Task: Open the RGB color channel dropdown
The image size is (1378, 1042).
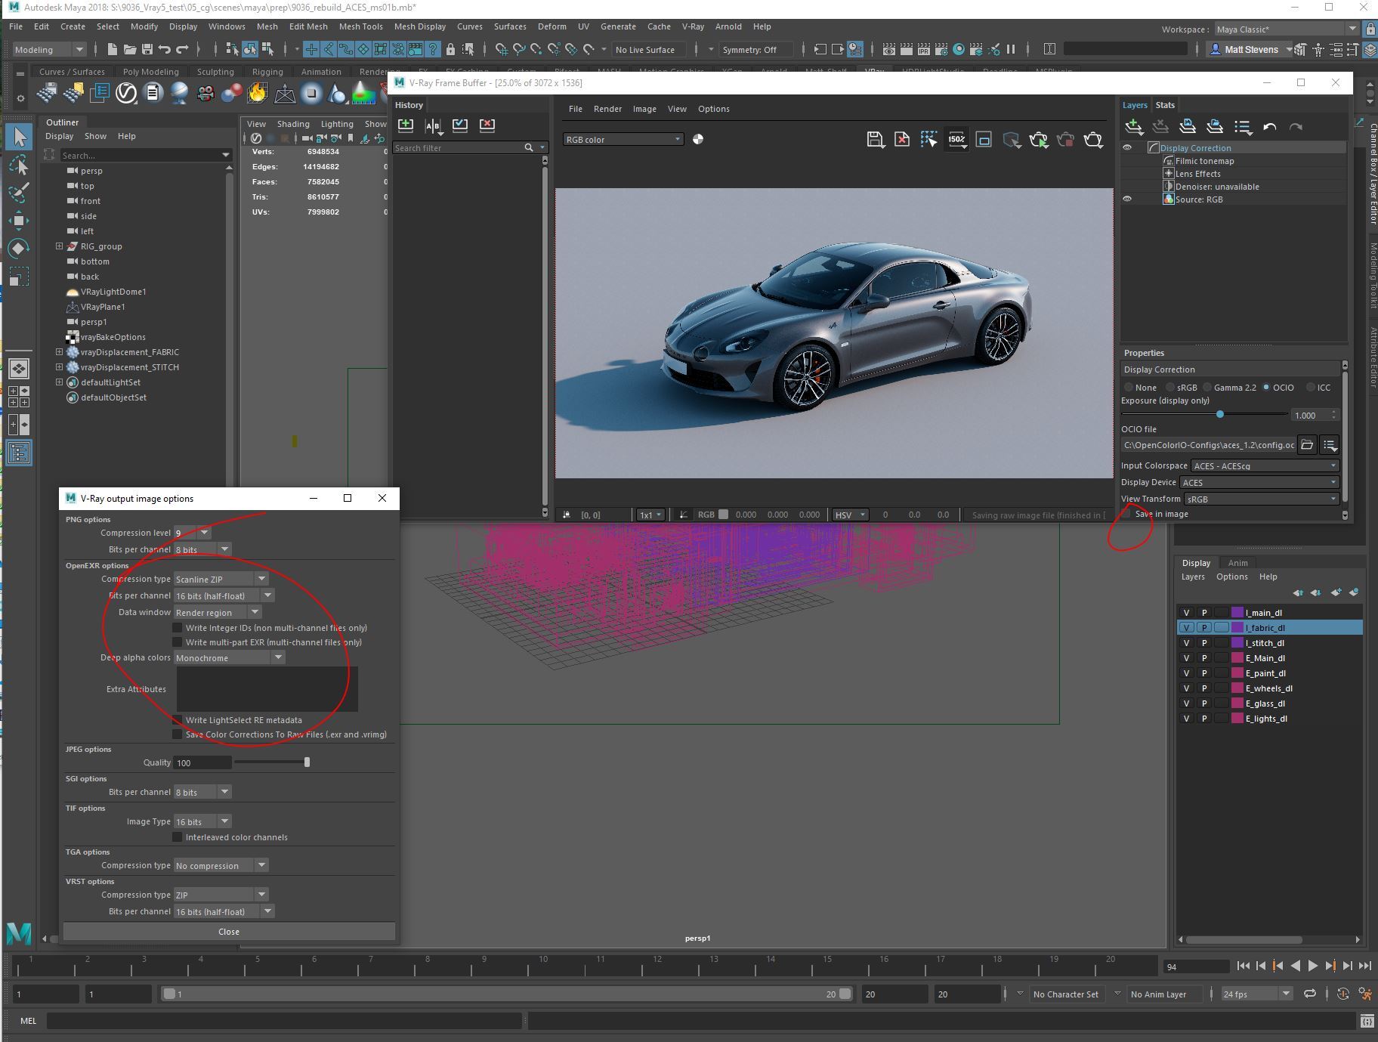Action: pos(623,139)
